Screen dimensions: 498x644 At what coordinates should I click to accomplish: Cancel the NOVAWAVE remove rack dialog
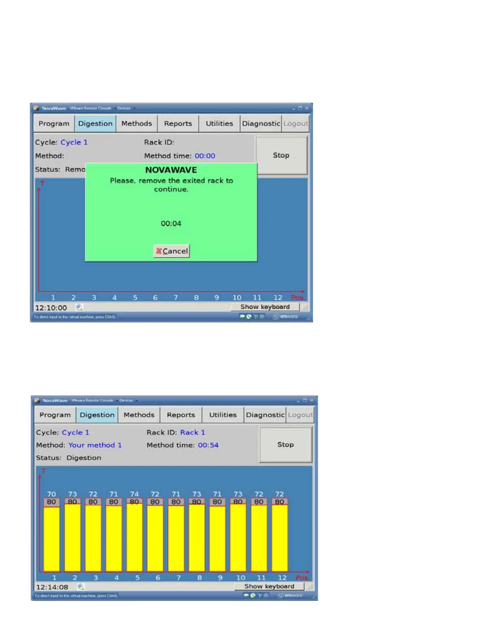[x=171, y=251]
